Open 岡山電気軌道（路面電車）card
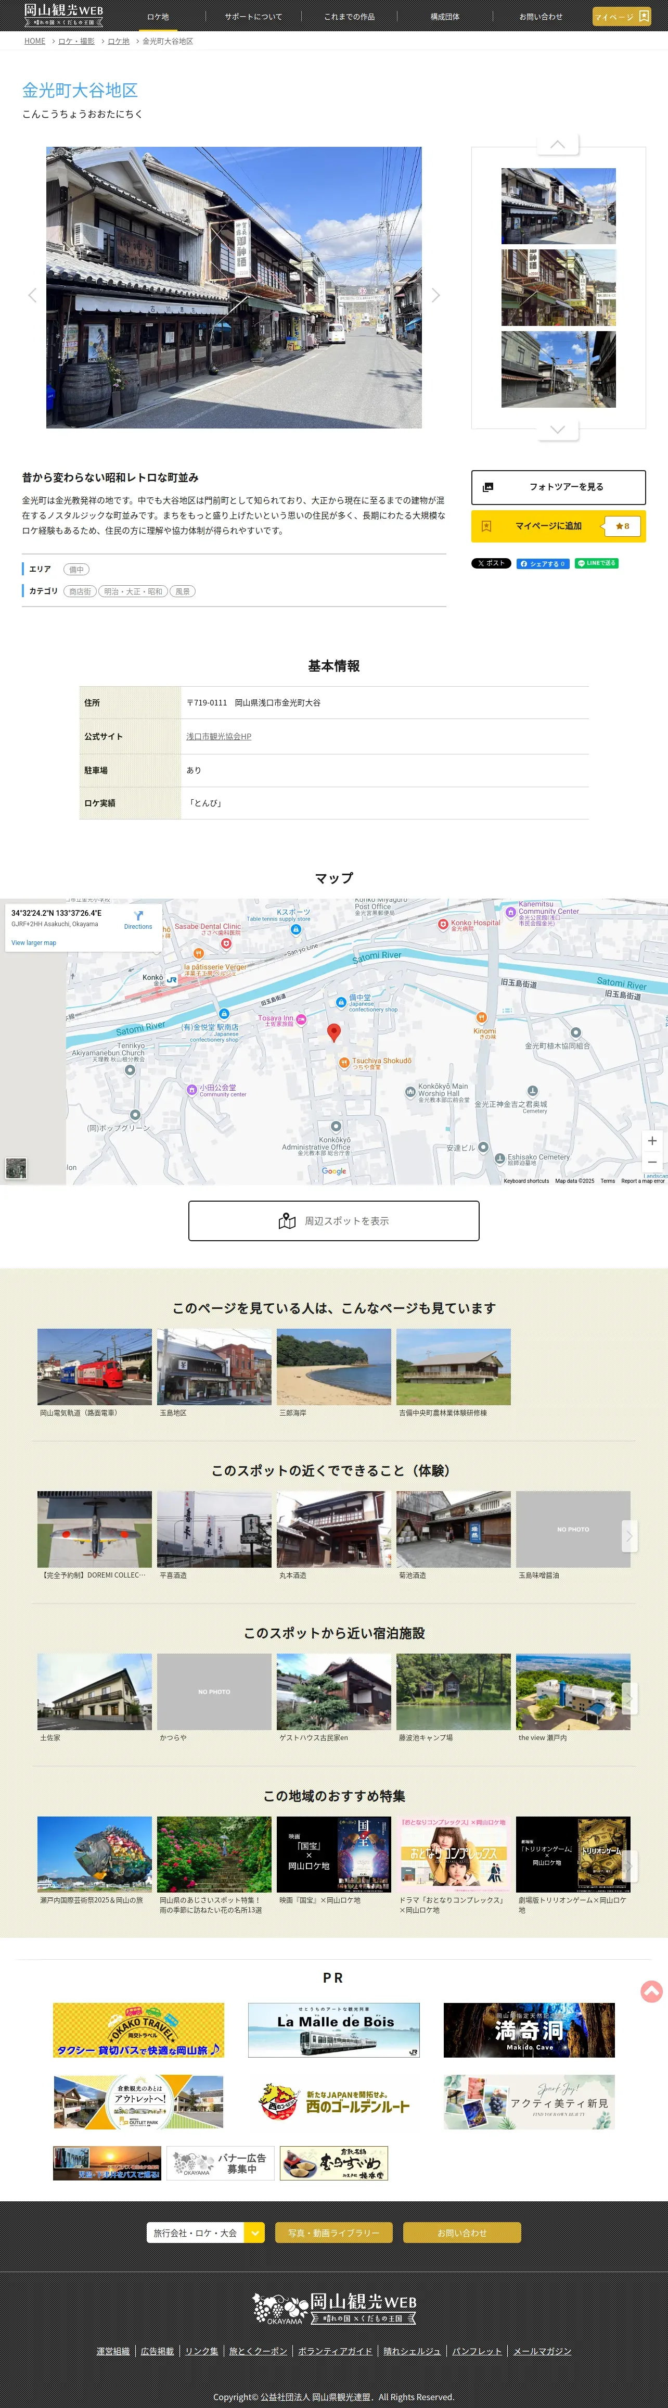The image size is (668, 2408). pos(94,1373)
